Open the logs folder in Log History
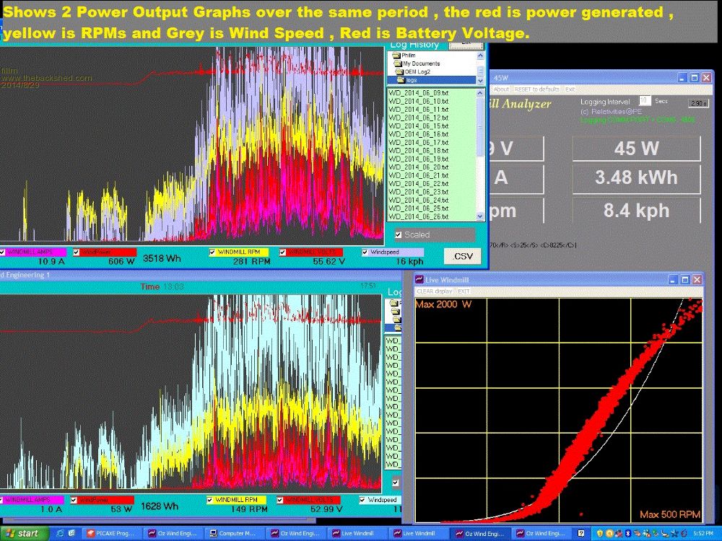The height and width of the screenshot is (541, 722). point(411,80)
